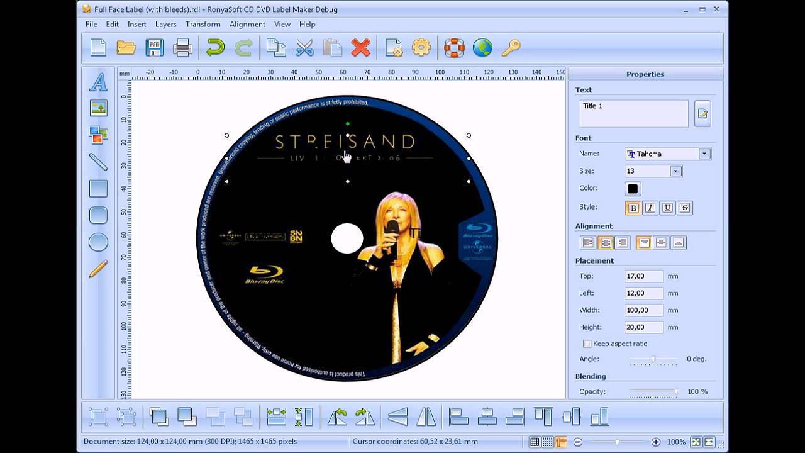Open the File menu
This screenshot has height=453, width=805.
point(91,24)
